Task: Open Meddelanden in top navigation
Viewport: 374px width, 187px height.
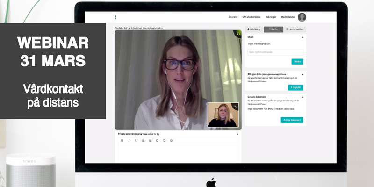Action: click(288, 17)
